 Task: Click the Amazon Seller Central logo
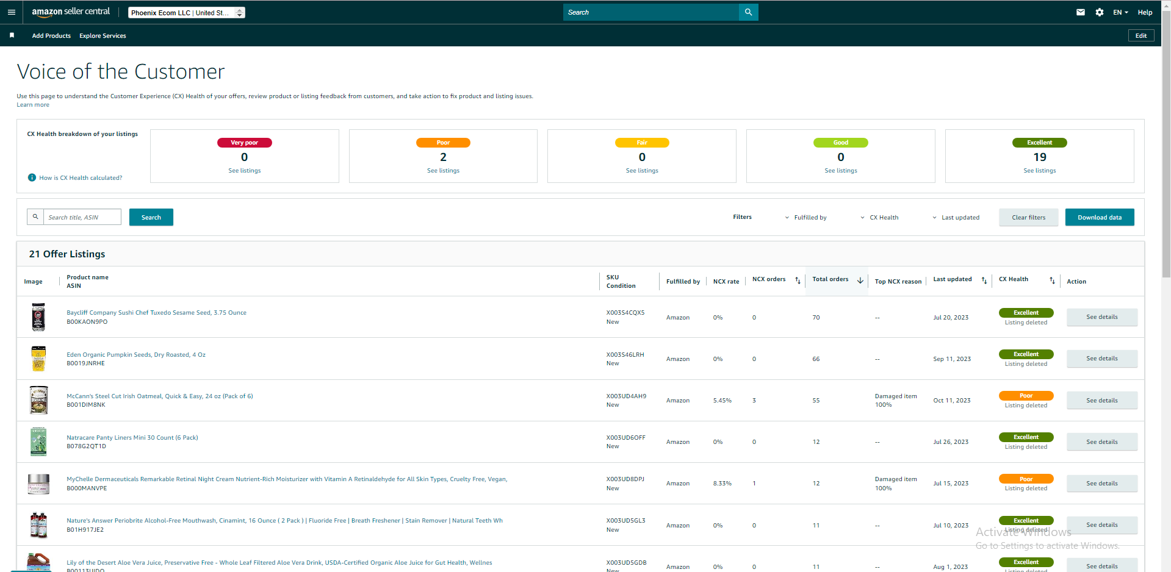[71, 12]
